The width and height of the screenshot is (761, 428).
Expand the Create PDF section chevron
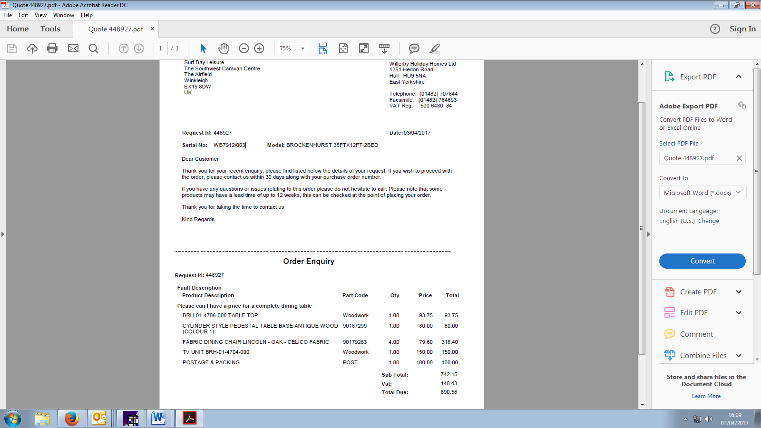pos(739,292)
